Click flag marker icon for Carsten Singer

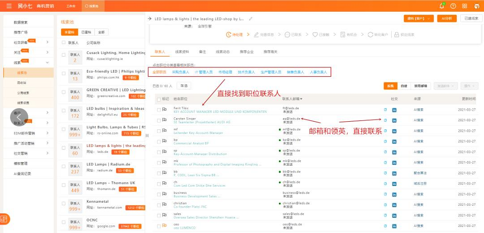point(164,120)
